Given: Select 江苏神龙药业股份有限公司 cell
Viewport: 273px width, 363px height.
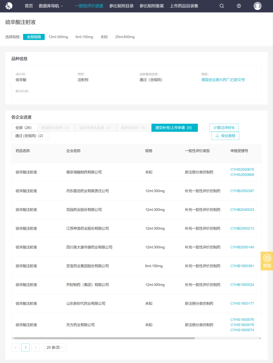Looking at the screenshot, I should 87,228.
